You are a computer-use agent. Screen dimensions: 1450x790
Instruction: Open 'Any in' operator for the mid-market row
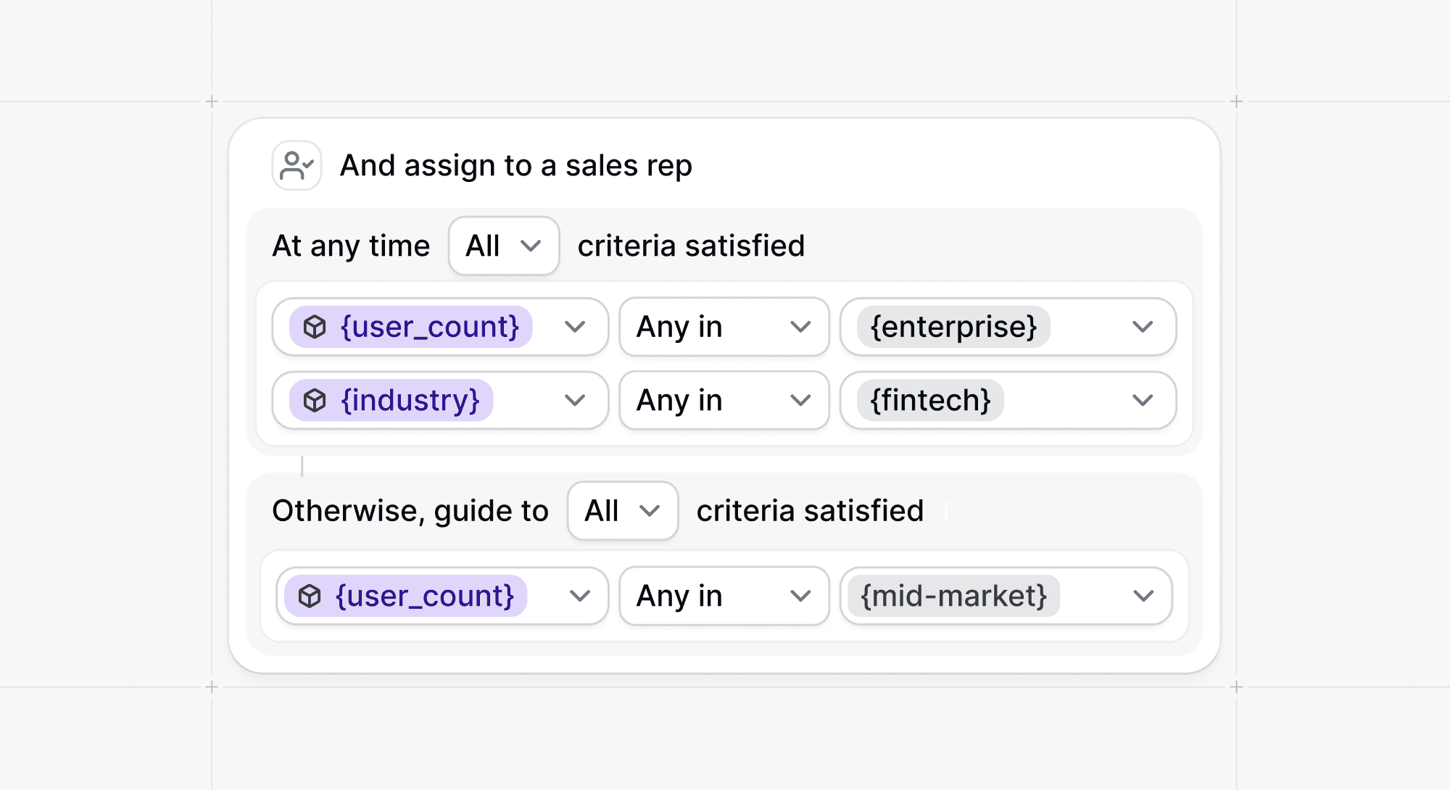(x=724, y=596)
